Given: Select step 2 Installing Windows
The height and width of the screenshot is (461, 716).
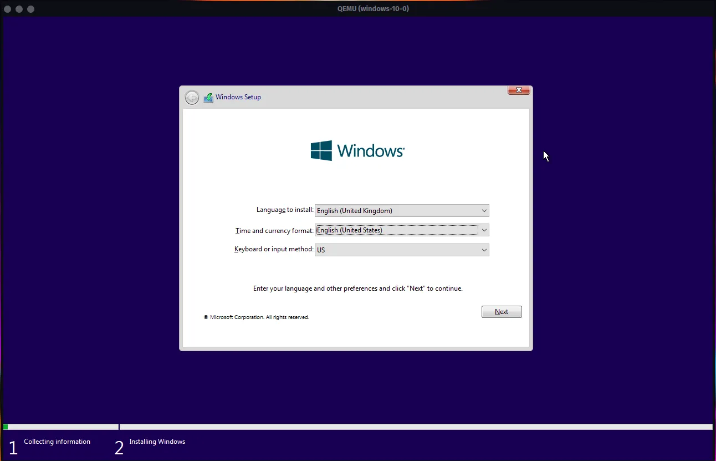Looking at the screenshot, I should 157,441.
